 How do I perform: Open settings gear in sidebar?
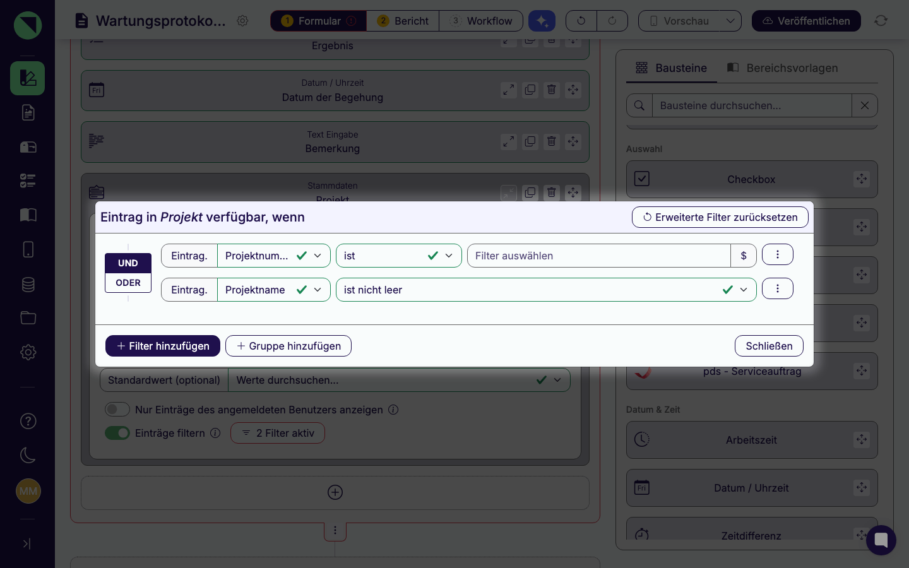click(x=28, y=352)
